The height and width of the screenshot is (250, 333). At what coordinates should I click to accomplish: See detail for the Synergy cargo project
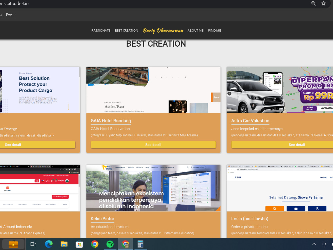(x=37, y=145)
